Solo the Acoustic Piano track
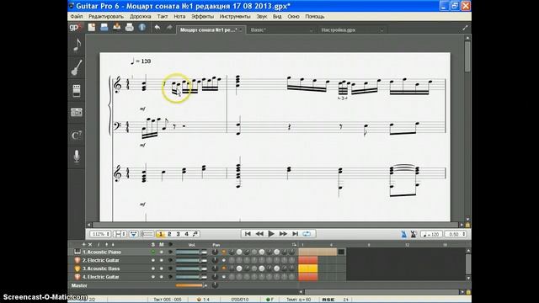 coord(153,252)
